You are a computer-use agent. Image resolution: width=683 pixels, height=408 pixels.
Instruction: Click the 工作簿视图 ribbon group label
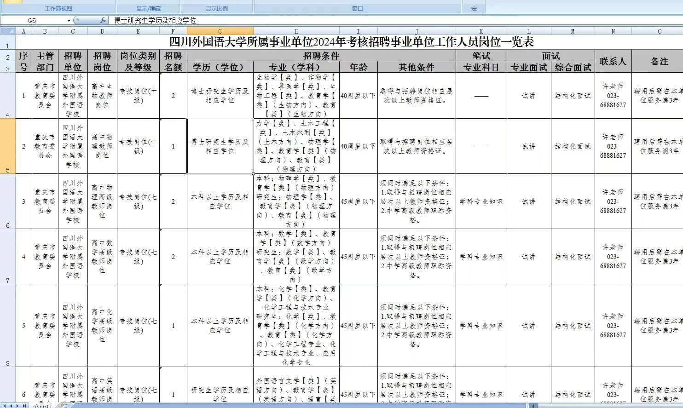pyautogui.click(x=58, y=8)
